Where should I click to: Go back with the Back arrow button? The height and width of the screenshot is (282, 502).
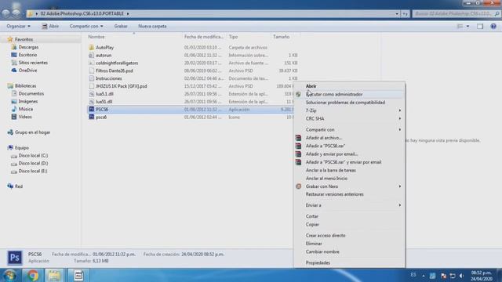pyautogui.click(x=6, y=13)
